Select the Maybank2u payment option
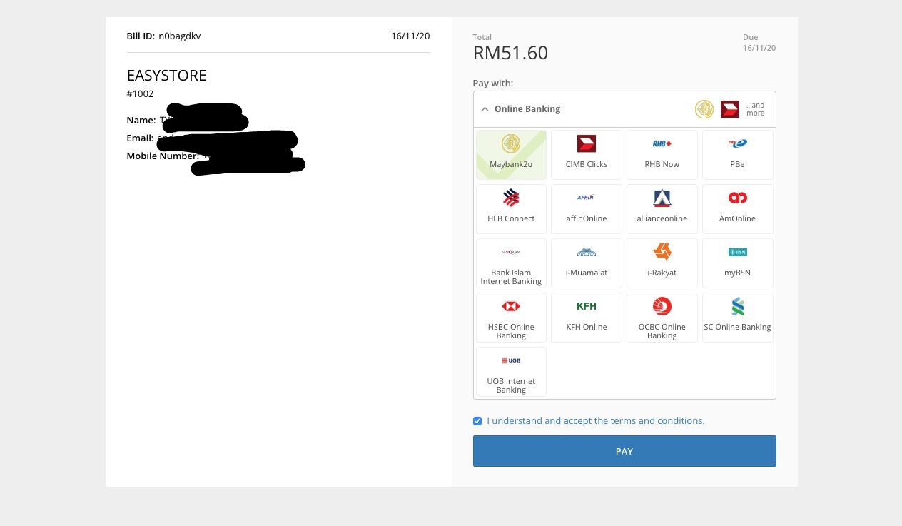 [x=511, y=154]
